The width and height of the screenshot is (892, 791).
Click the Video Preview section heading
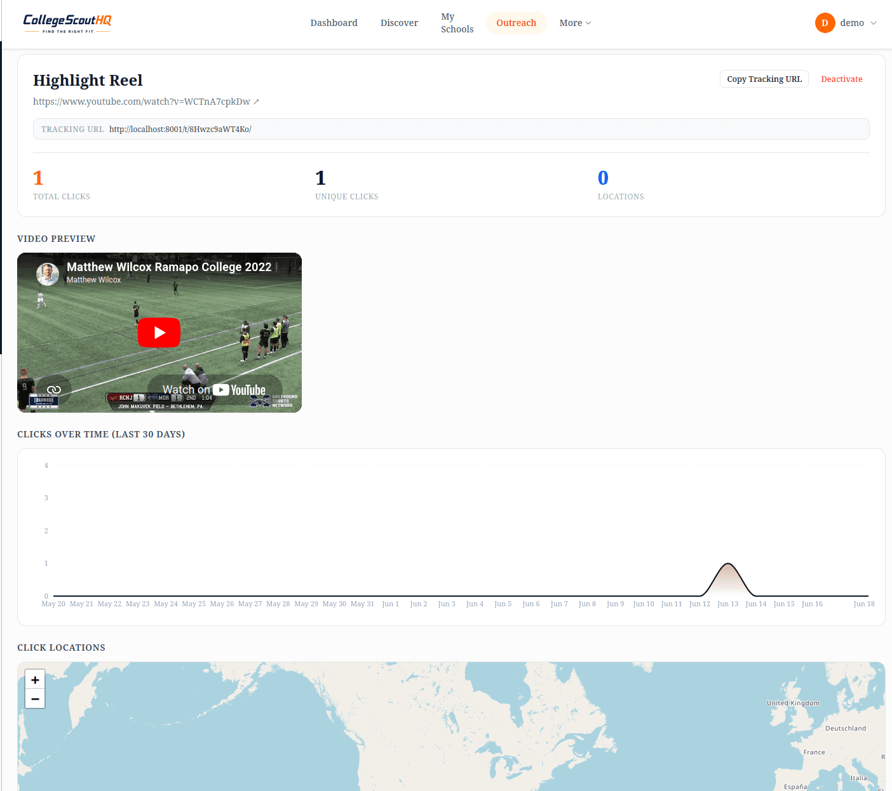click(56, 239)
